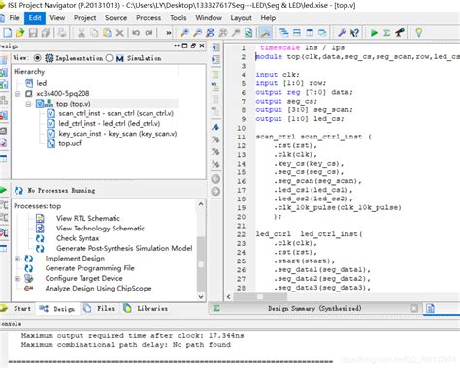Click the light bulb tips icon
This screenshot has height=368, width=460.
click(419, 33)
